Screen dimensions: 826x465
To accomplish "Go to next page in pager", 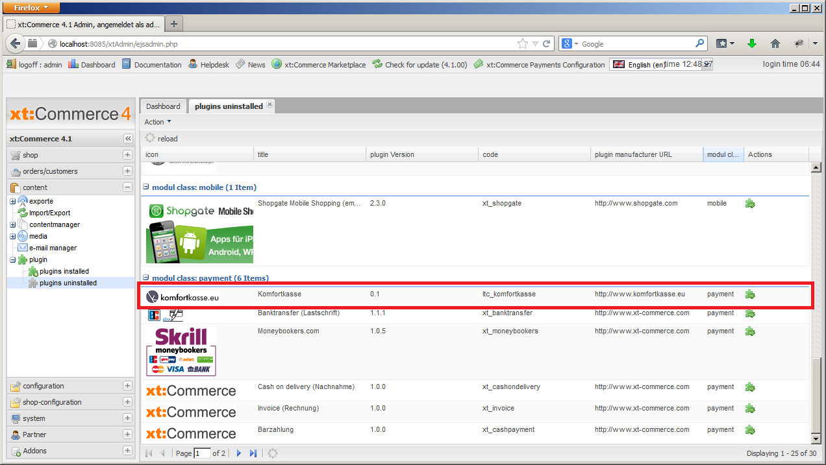I will pyautogui.click(x=239, y=453).
